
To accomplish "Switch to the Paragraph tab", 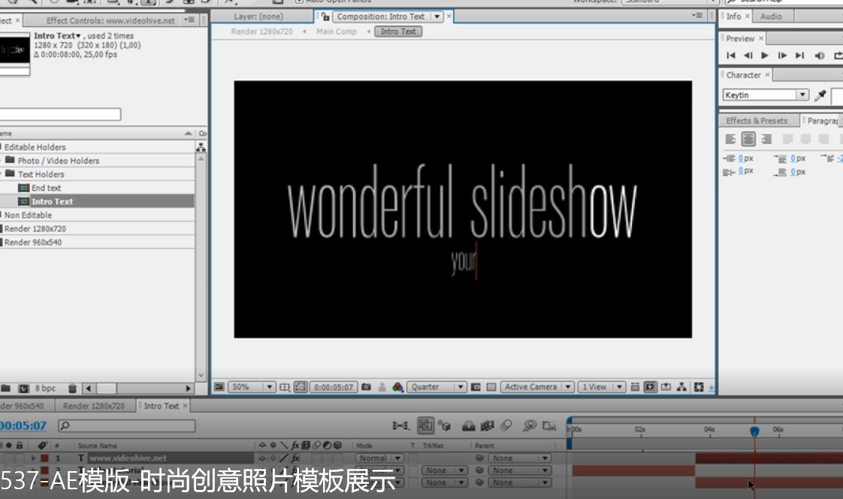I will click(x=823, y=121).
